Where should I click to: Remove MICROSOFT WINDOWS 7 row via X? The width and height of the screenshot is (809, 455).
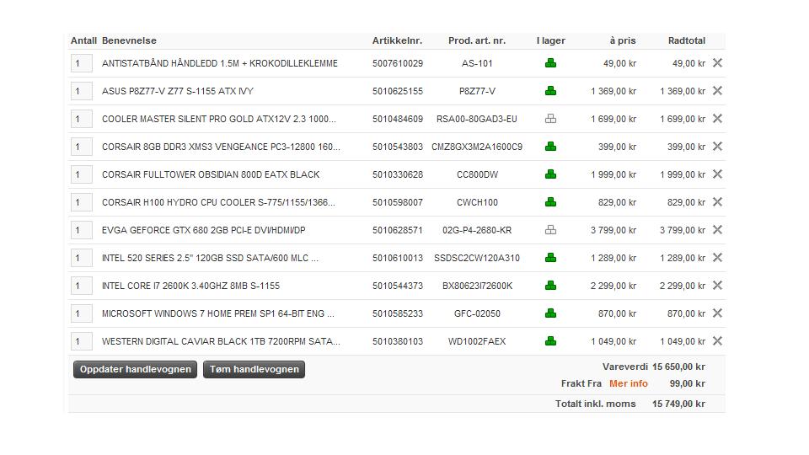pyautogui.click(x=717, y=313)
